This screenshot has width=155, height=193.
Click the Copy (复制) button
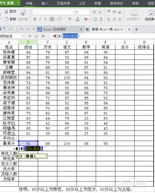click(10, 19)
